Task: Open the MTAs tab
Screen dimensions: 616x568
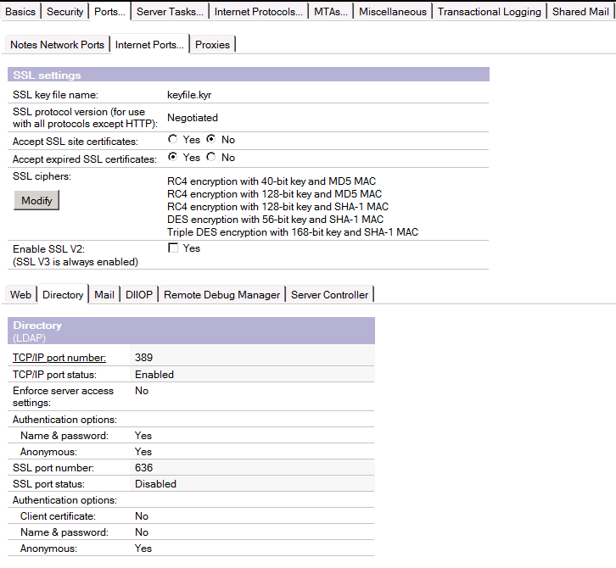Action: tap(330, 12)
